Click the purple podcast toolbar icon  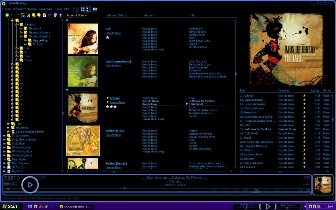(x=50, y=15)
